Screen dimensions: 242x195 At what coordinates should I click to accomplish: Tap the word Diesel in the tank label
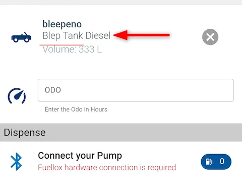(x=98, y=36)
